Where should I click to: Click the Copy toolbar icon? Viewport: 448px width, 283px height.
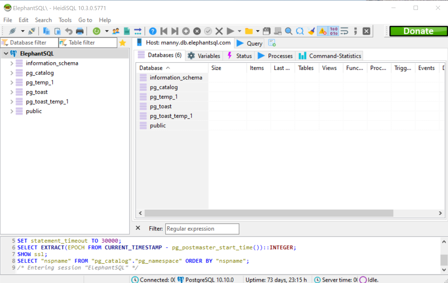tap(46, 31)
